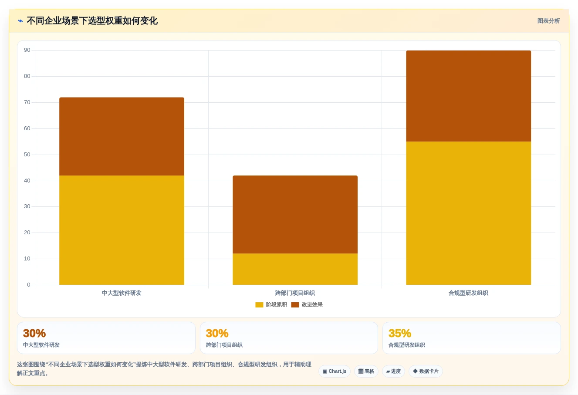Click the 阶段累积 legend label text
This screenshot has height=395, width=578.
277,305
